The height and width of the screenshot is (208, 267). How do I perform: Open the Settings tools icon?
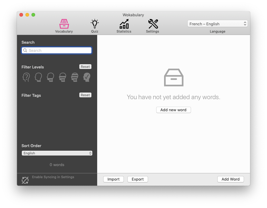(x=153, y=24)
